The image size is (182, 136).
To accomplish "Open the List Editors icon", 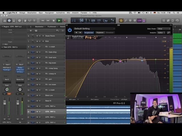I will pyautogui.click(x=164, y=21).
